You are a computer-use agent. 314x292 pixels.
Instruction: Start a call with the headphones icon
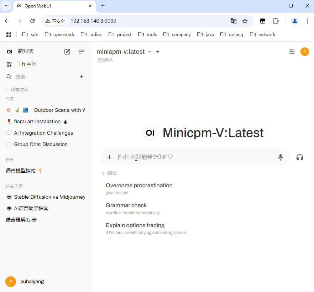tap(300, 157)
